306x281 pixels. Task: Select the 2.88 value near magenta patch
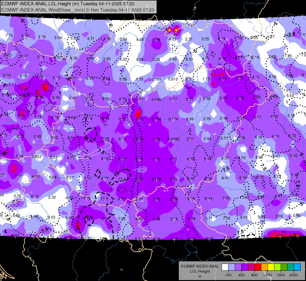pos(223,79)
